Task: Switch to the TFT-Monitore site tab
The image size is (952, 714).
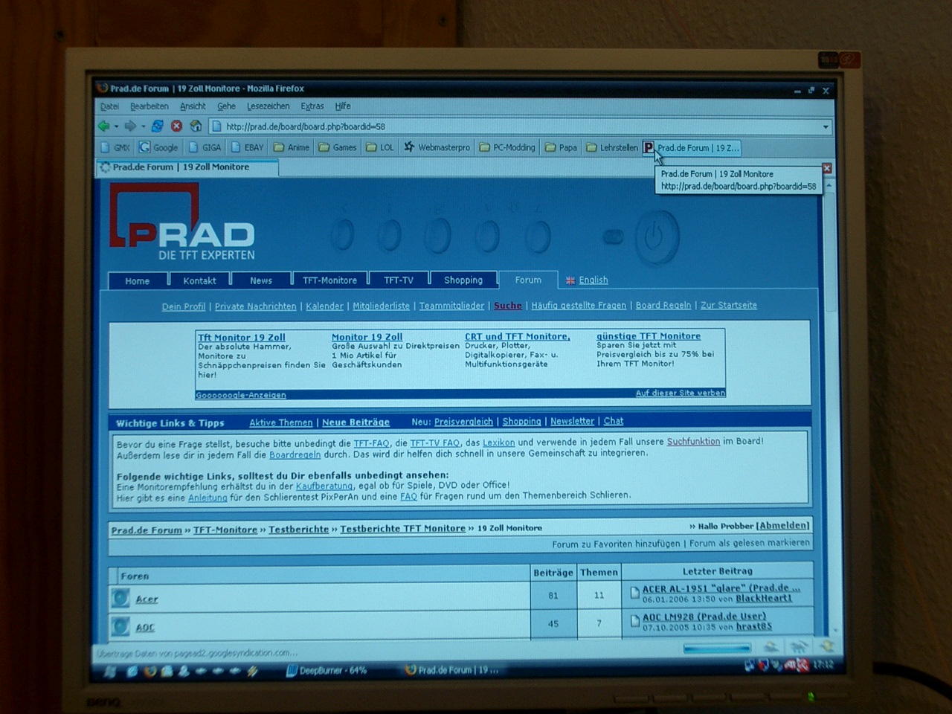Action: click(x=329, y=280)
